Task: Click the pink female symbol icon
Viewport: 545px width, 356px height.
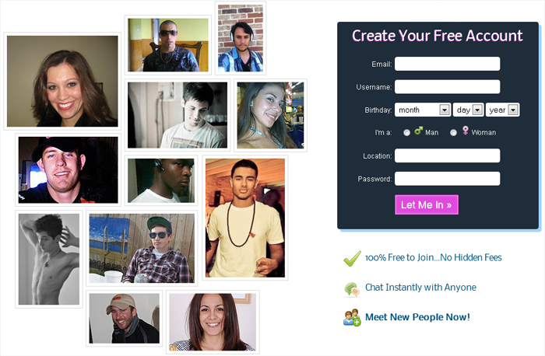Action: click(466, 131)
